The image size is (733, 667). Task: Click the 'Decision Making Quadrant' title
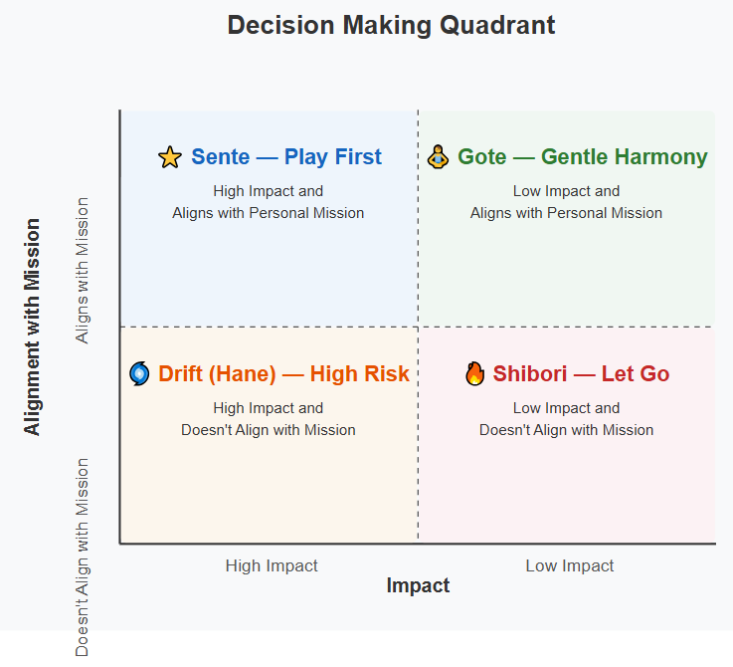[391, 25]
